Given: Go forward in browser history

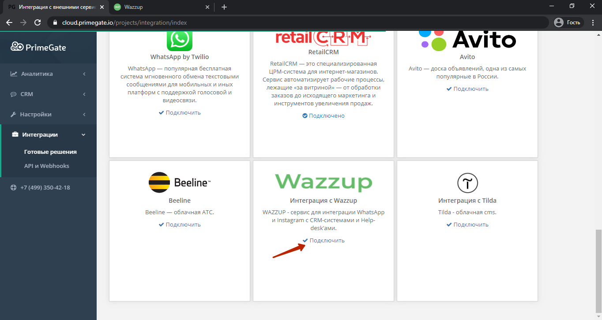Looking at the screenshot, I should pos(23,22).
